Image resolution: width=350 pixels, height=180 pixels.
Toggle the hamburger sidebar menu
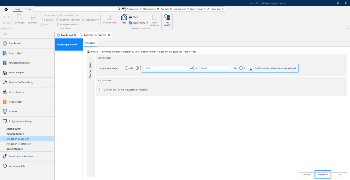point(5,35)
